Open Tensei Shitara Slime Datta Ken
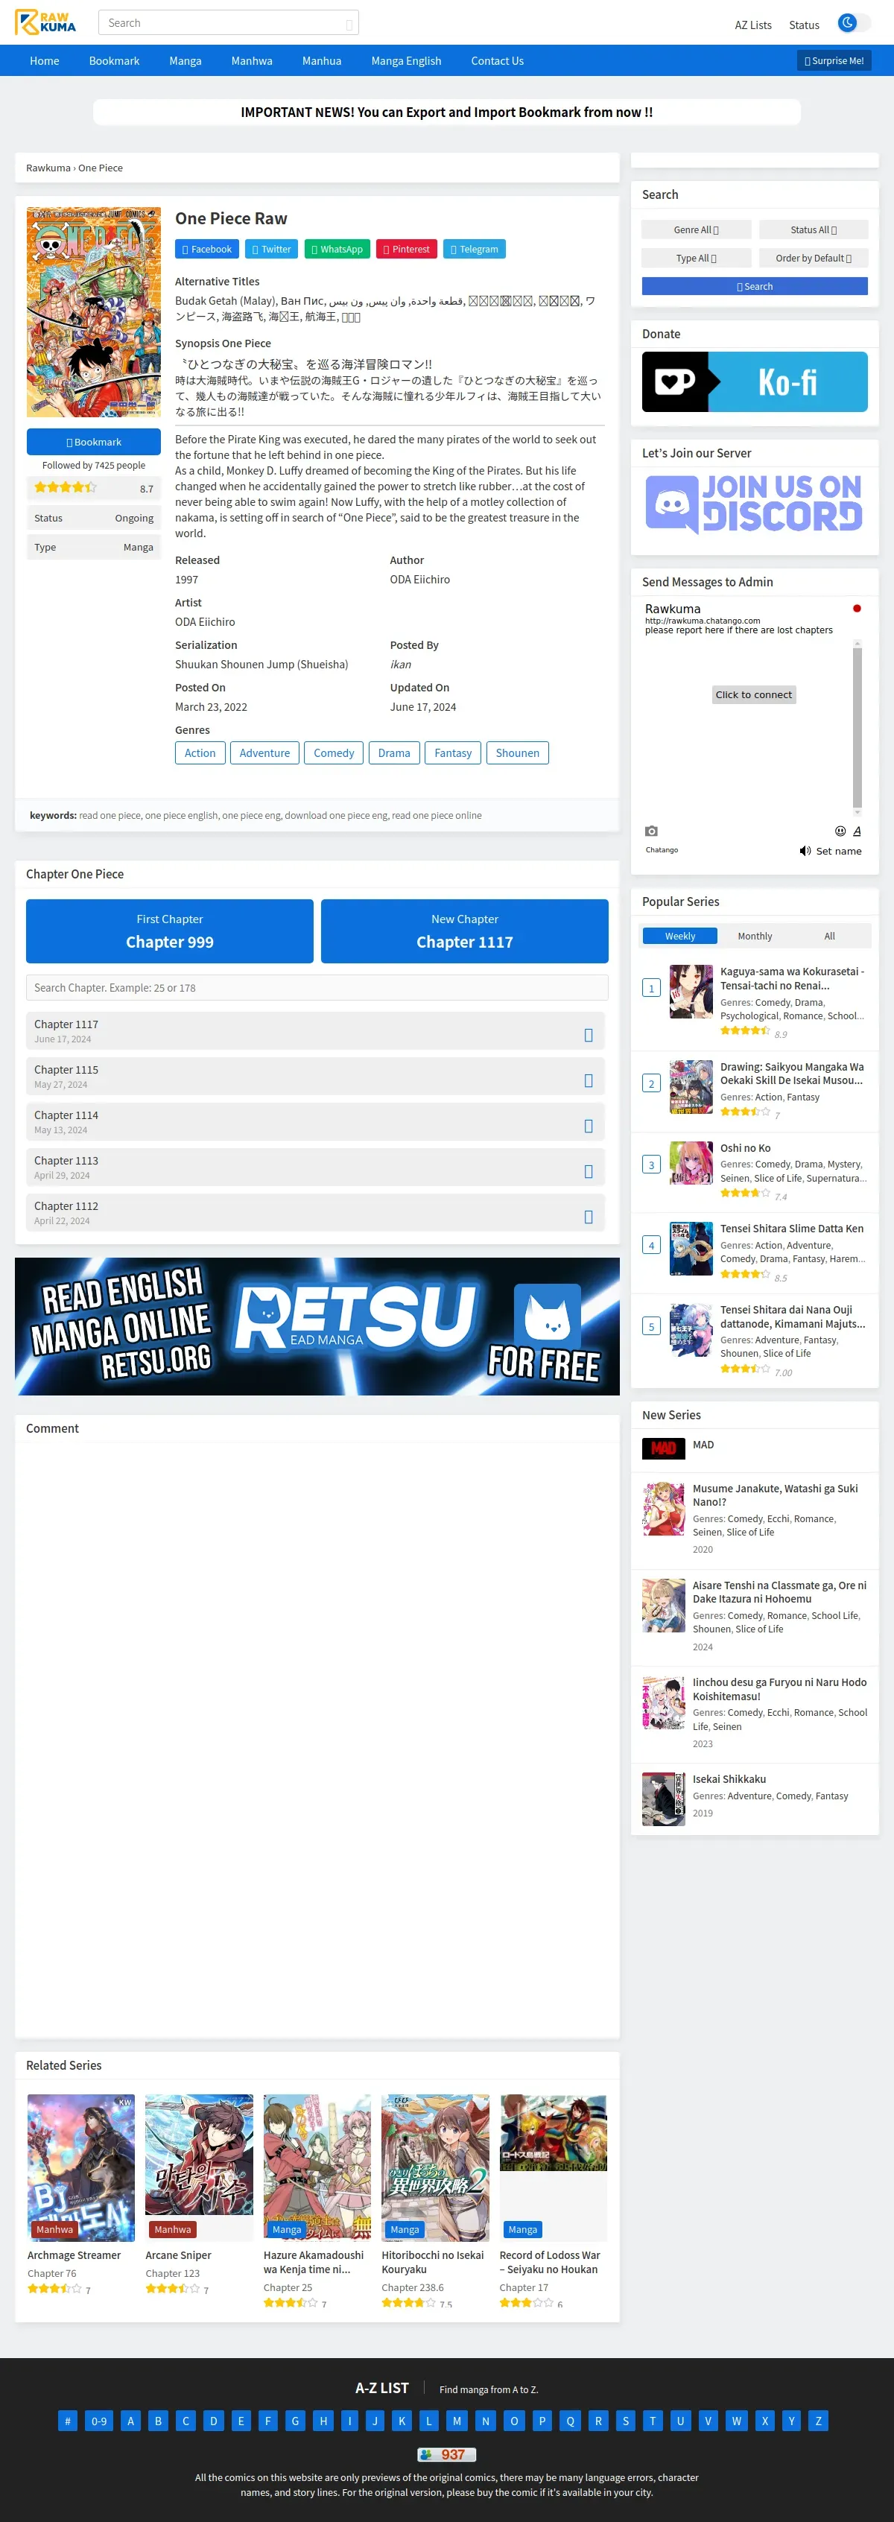The width and height of the screenshot is (894, 2522). [x=791, y=1229]
